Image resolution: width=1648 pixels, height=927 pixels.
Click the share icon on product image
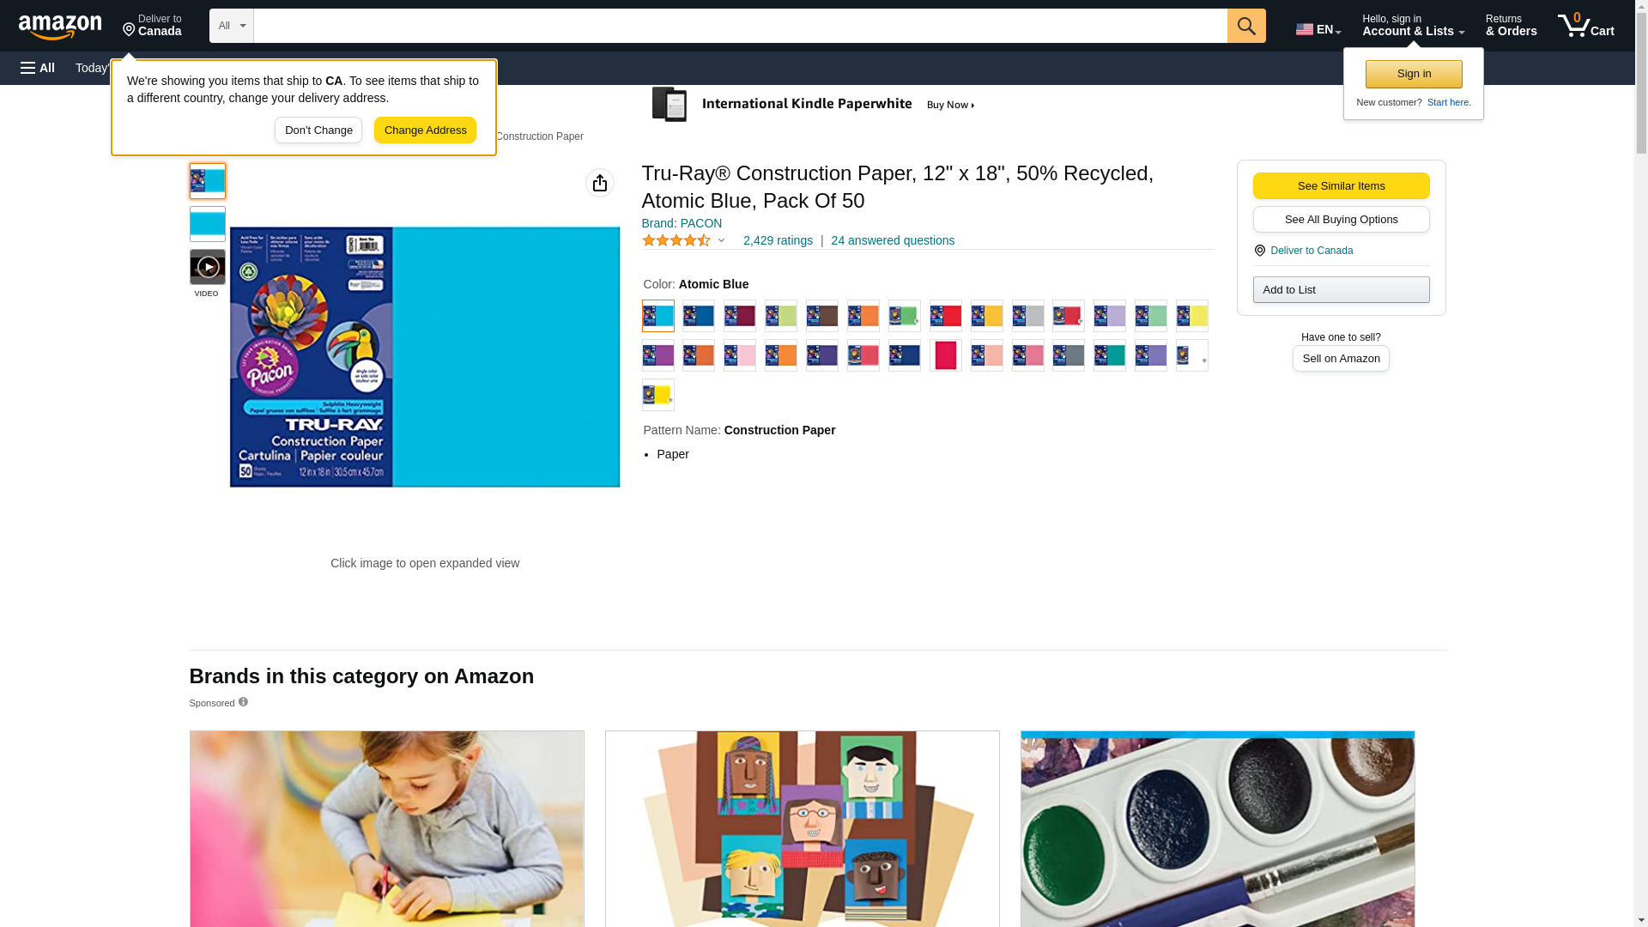click(600, 183)
